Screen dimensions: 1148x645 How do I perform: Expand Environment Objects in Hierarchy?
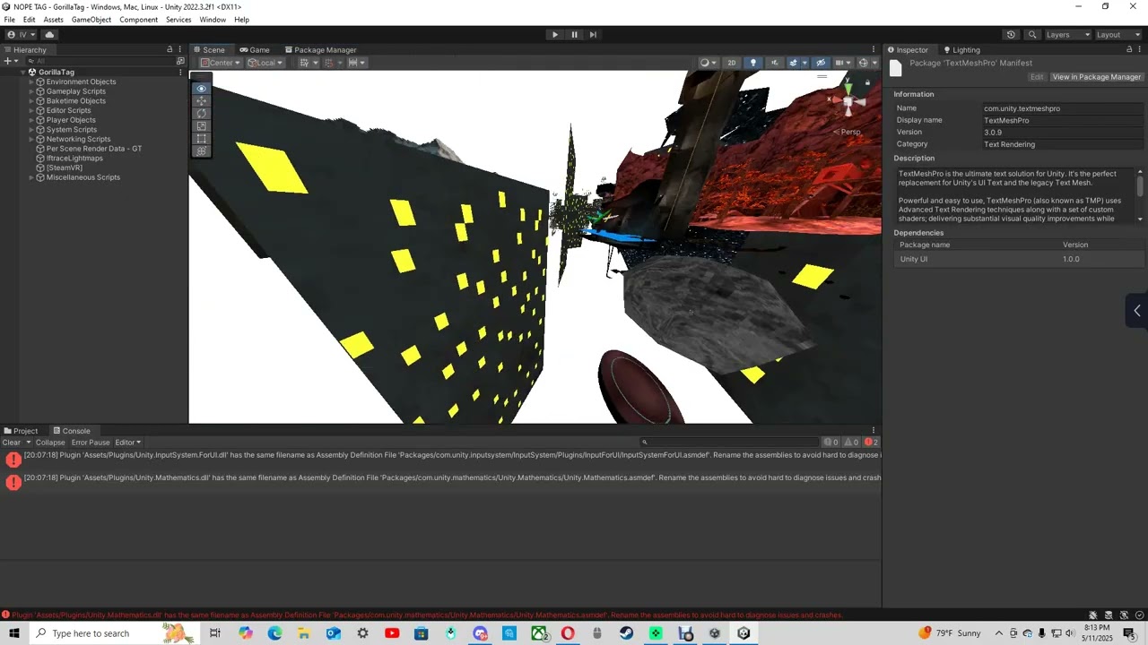point(31,82)
